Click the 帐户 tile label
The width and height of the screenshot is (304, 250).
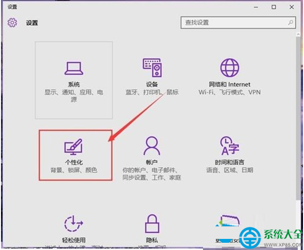152,163
